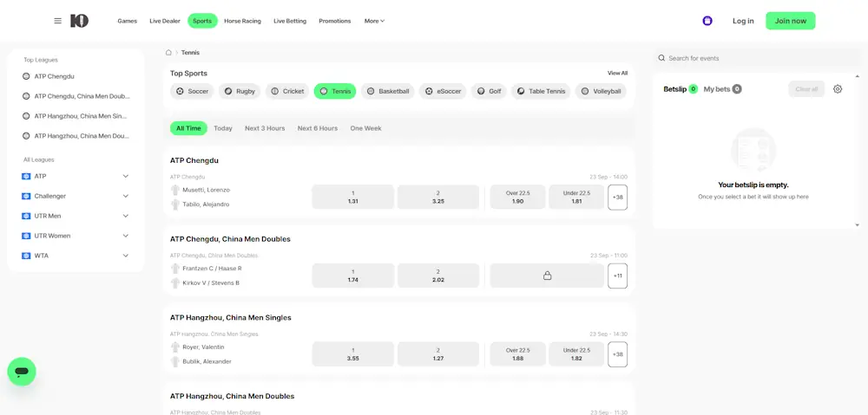Open the live chat bubble

pyautogui.click(x=22, y=372)
